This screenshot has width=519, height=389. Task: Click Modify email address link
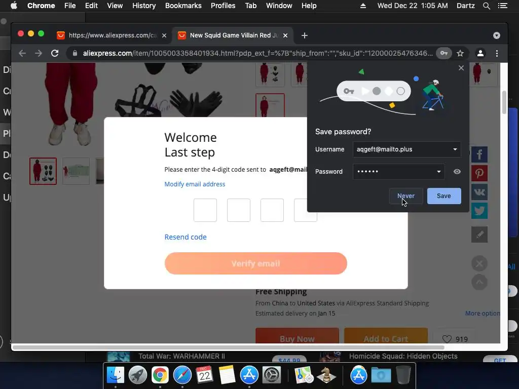click(195, 184)
